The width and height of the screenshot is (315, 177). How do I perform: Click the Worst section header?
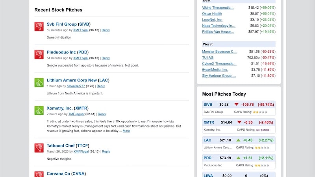point(239,44)
